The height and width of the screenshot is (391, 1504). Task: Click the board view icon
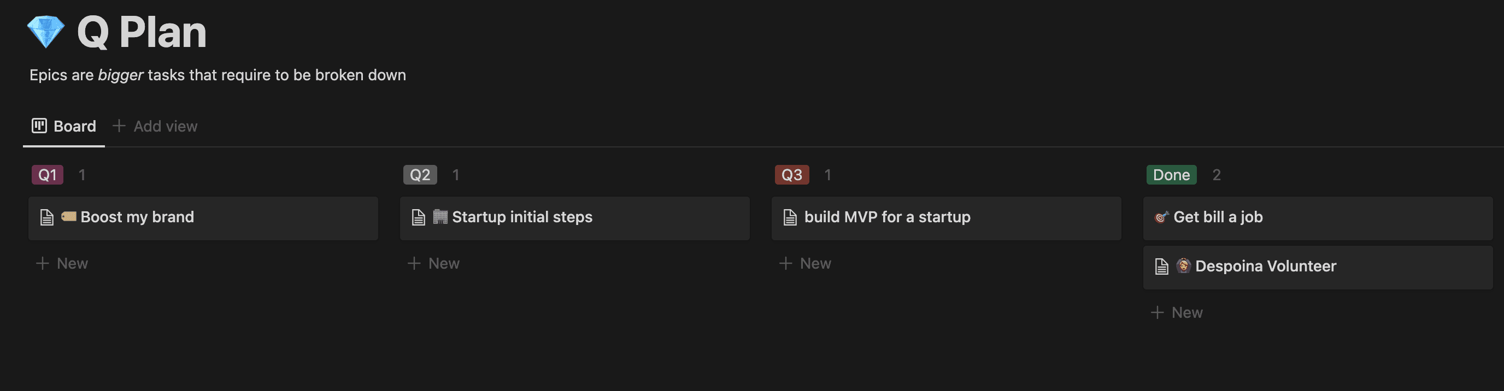pyautogui.click(x=39, y=126)
